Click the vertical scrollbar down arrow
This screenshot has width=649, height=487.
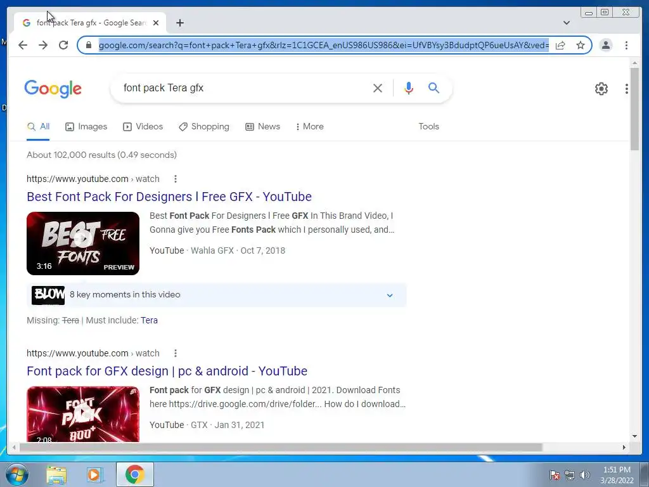tap(634, 436)
